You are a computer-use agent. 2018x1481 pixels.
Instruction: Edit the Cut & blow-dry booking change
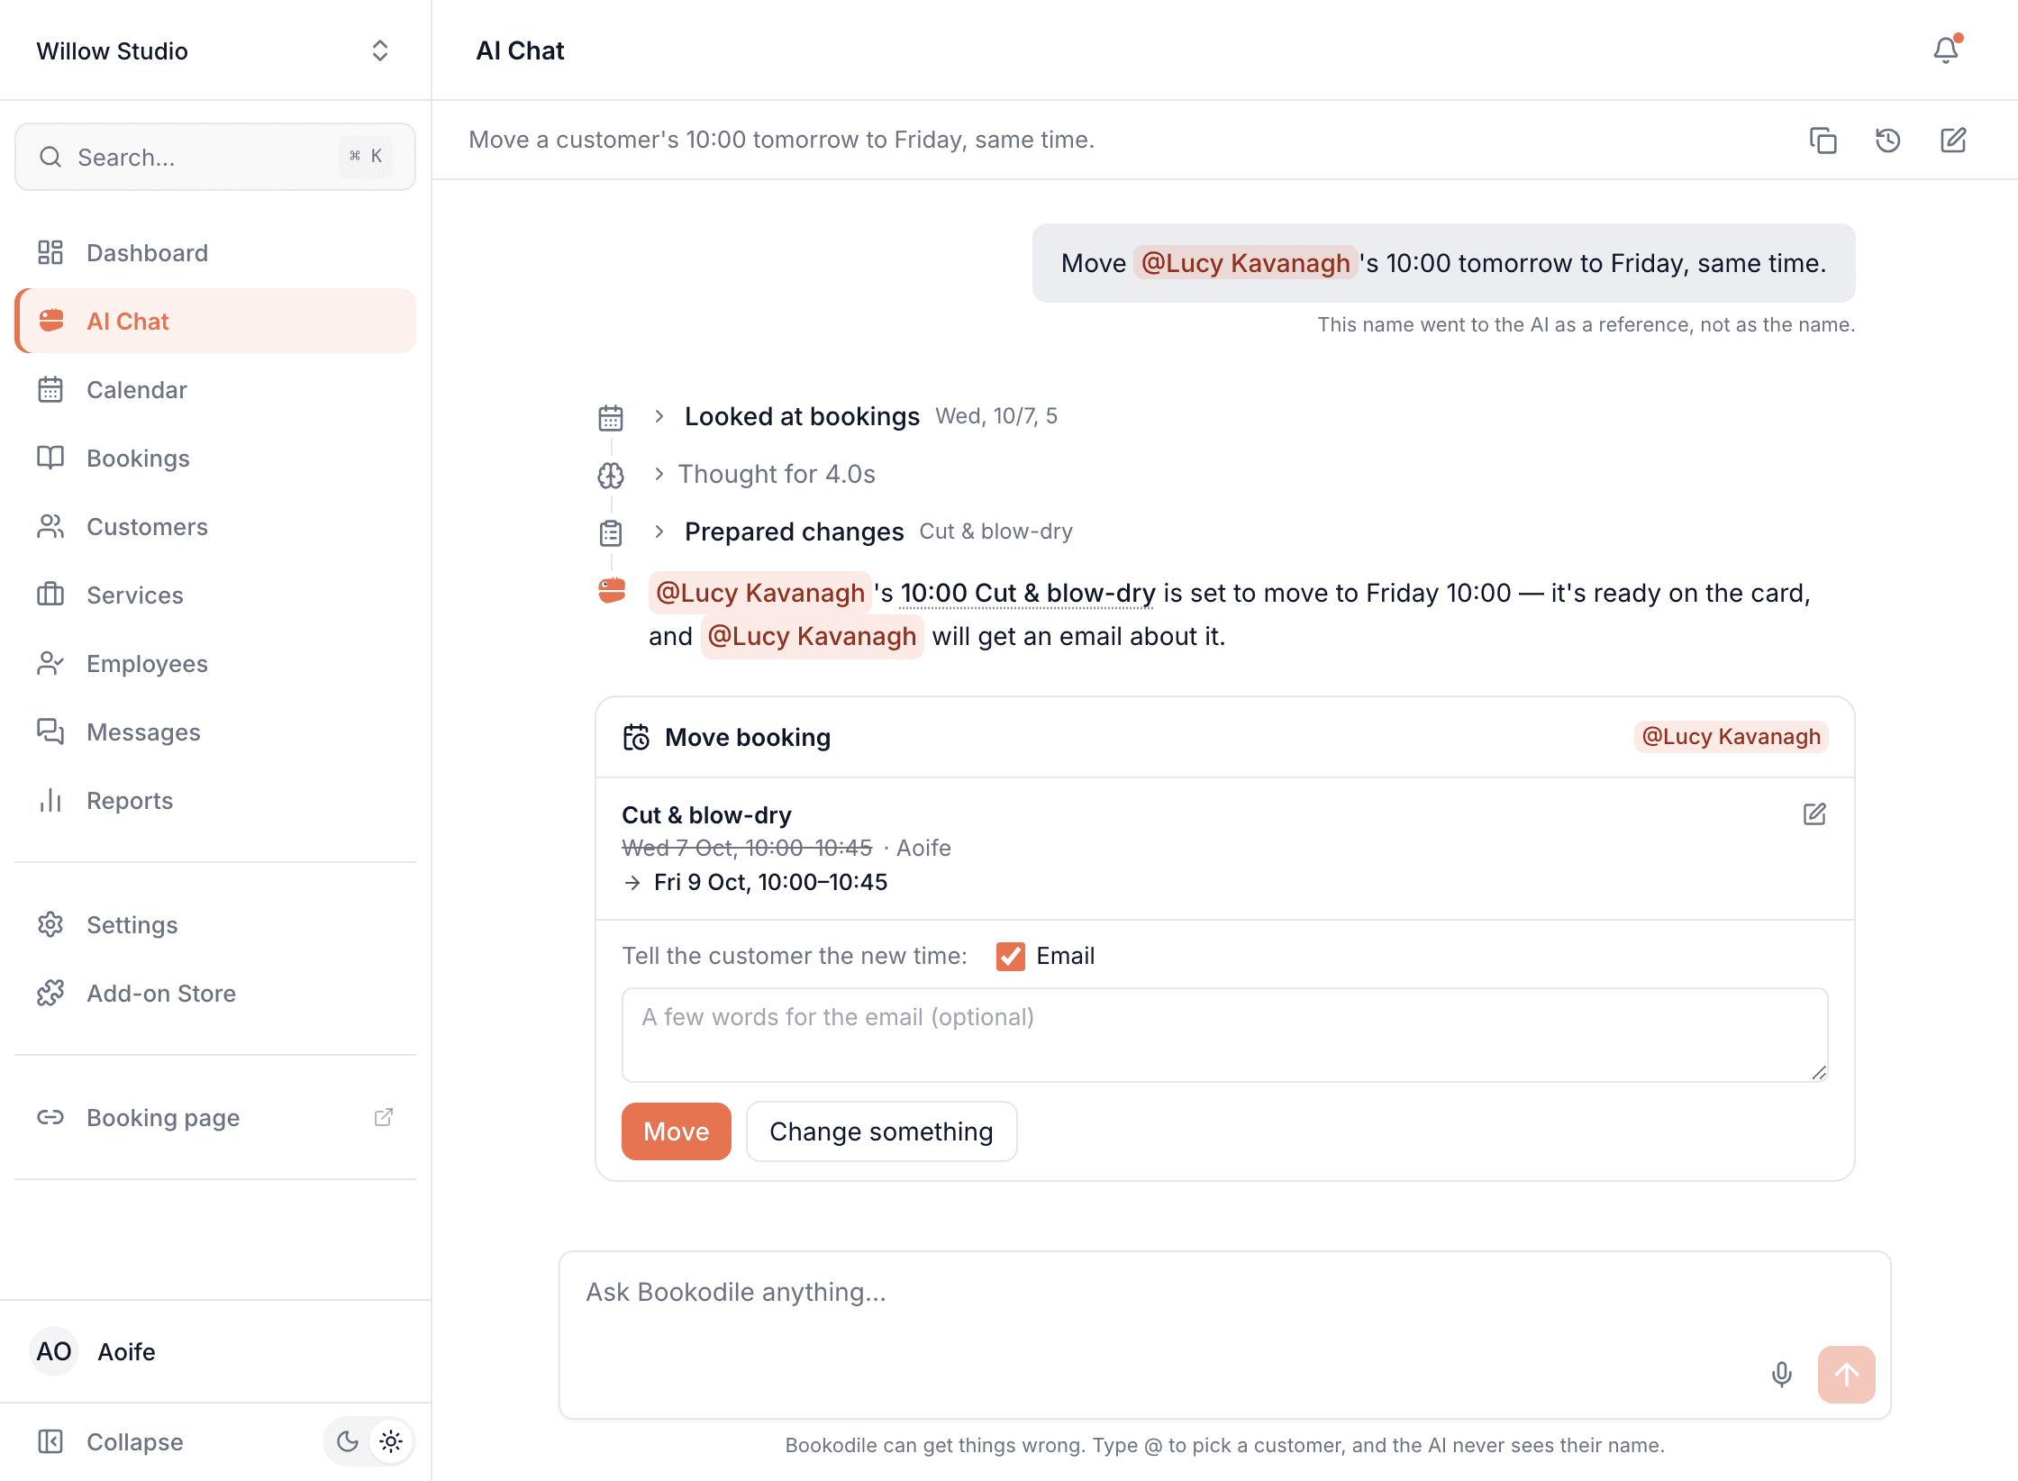click(x=1814, y=814)
